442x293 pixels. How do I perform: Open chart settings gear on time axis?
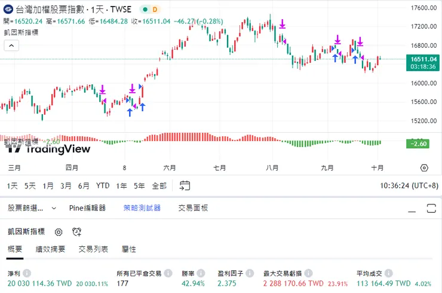pos(424,168)
